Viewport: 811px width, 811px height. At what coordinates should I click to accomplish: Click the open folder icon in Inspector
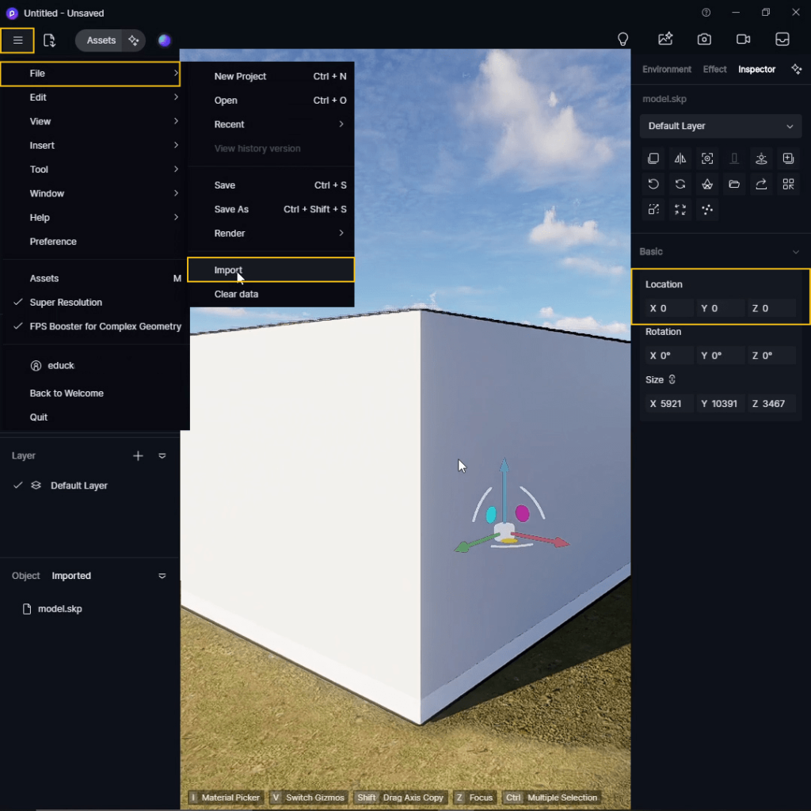pyautogui.click(x=734, y=185)
